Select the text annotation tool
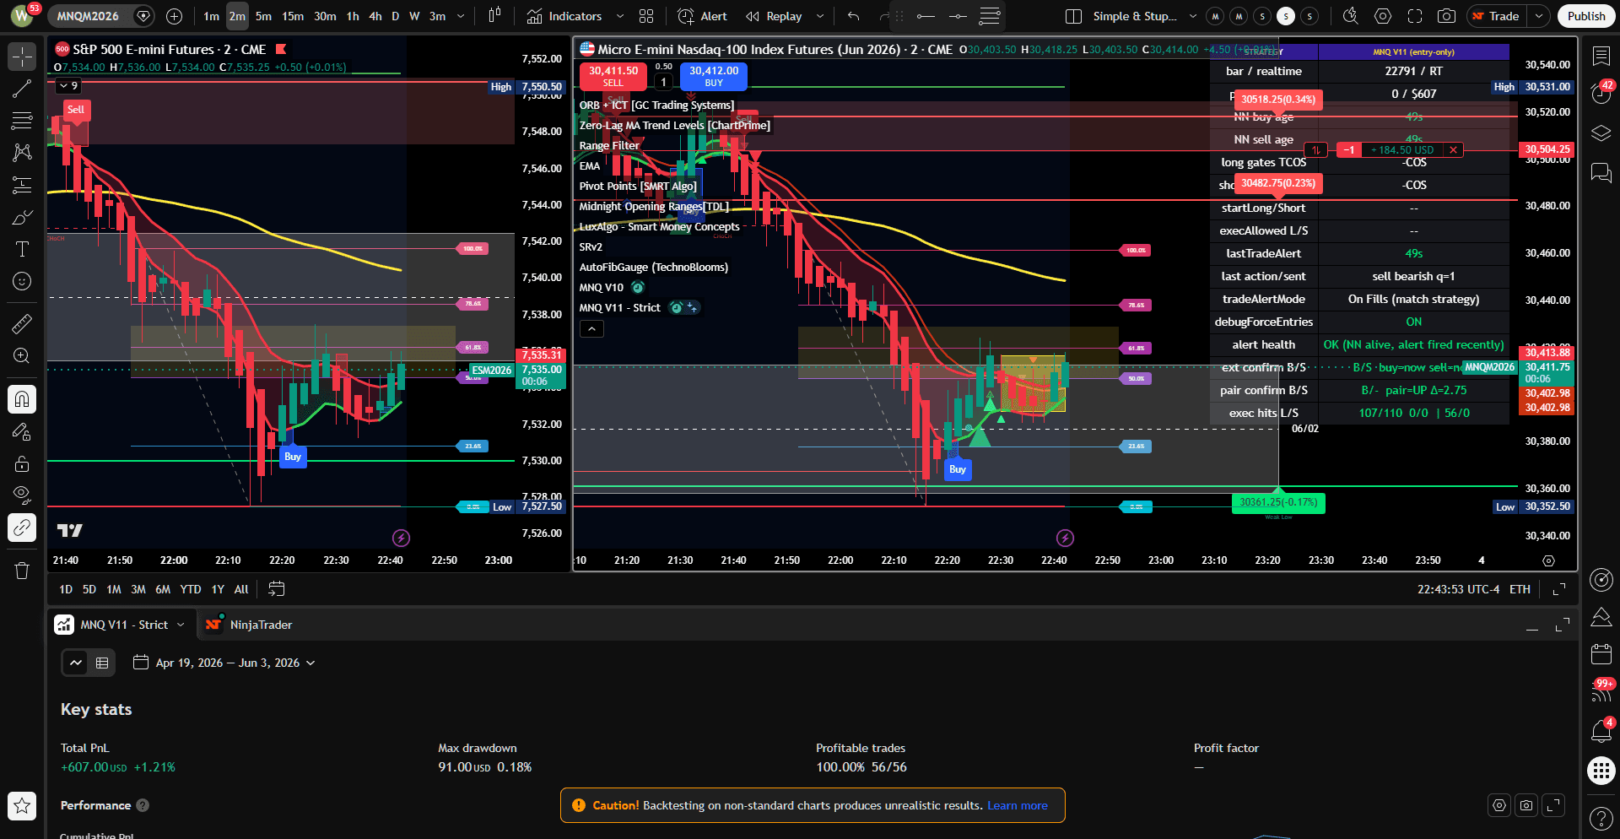The image size is (1620, 839). click(x=22, y=249)
